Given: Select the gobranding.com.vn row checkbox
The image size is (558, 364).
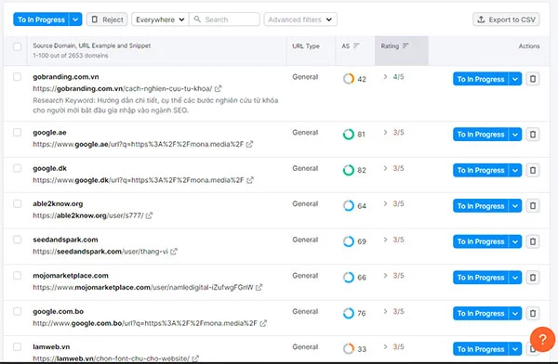Looking at the screenshot, I should 17,77.
